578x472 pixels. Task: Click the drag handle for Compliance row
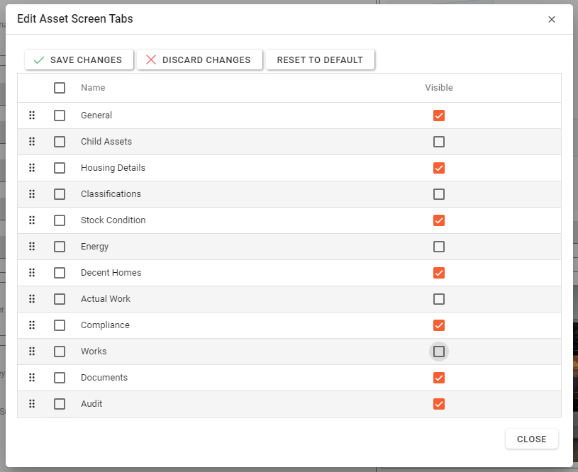click(32, 325)
